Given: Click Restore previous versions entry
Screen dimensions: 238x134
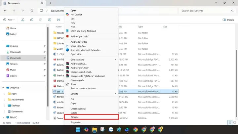Looking at the screenshot, I should click(x=91, y=88).
